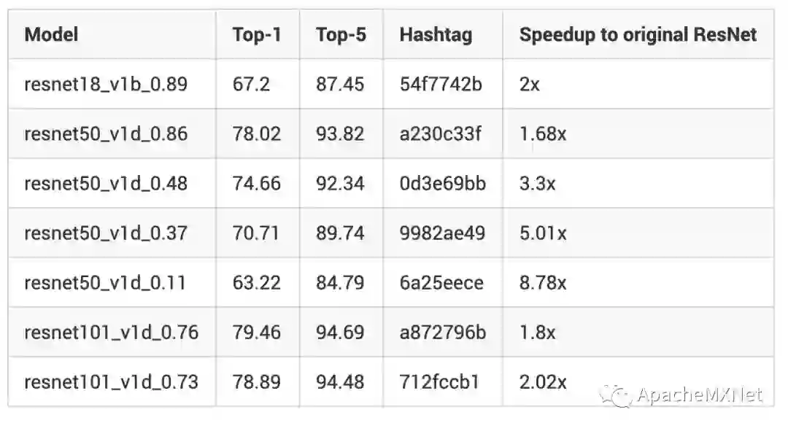Click the Hashtag column header
The width and height of the screenshot is (788, 431).
click(436, 34)
